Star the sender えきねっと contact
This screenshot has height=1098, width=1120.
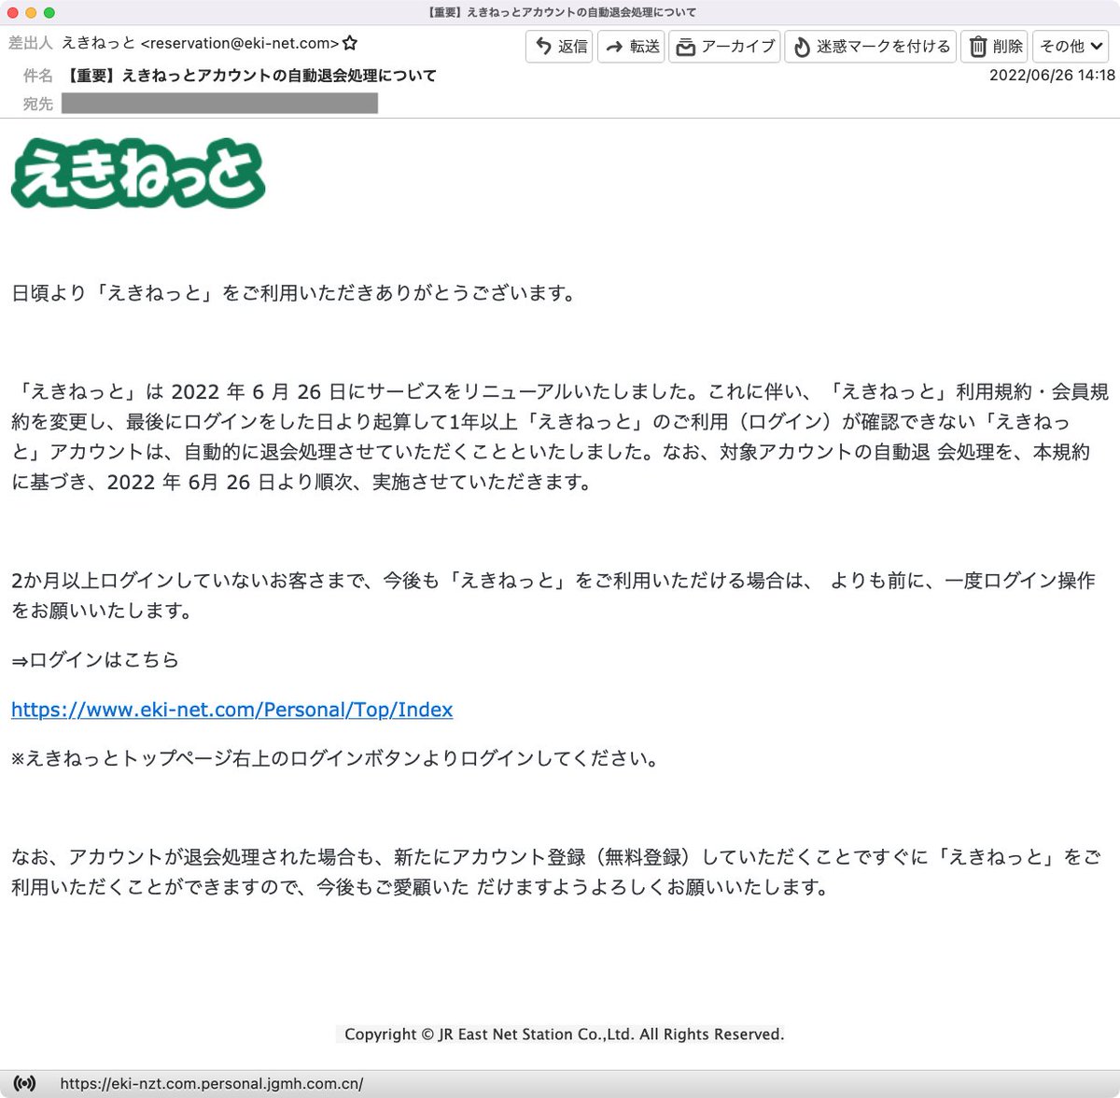(x=350, y=43)
